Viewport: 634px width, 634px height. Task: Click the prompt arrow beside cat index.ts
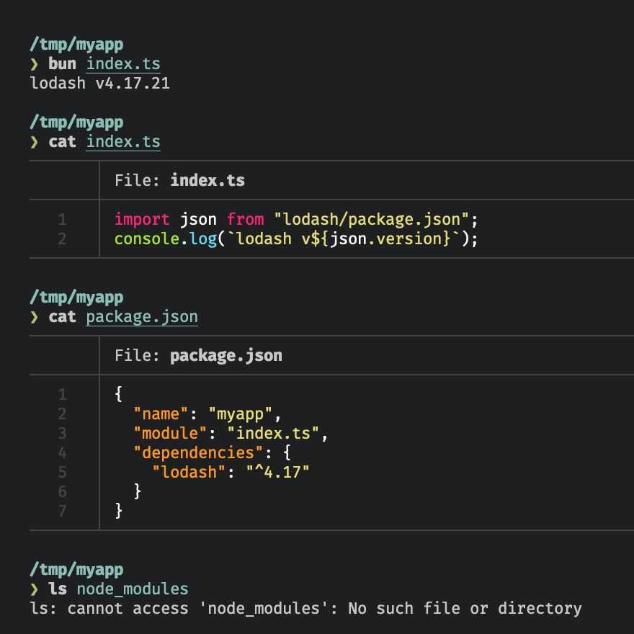(x=35, y=141)
